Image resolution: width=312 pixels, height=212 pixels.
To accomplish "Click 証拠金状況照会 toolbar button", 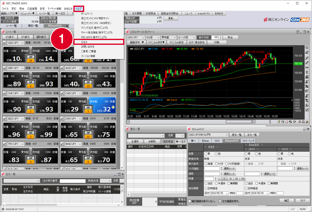I will 170,14.
